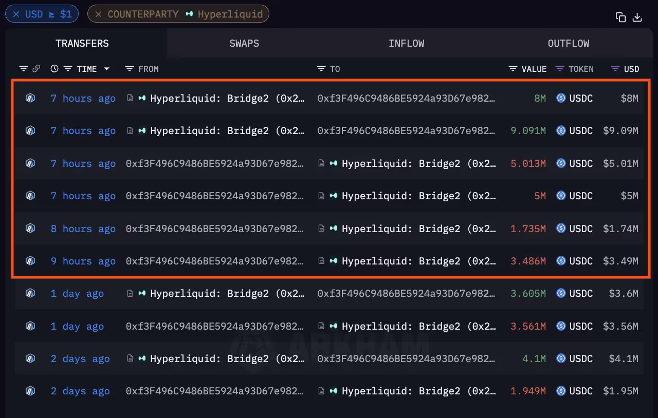Click the clock icon in the TIME header
Viewport: 658px width, 418px height.
click(x=54, y=68)
